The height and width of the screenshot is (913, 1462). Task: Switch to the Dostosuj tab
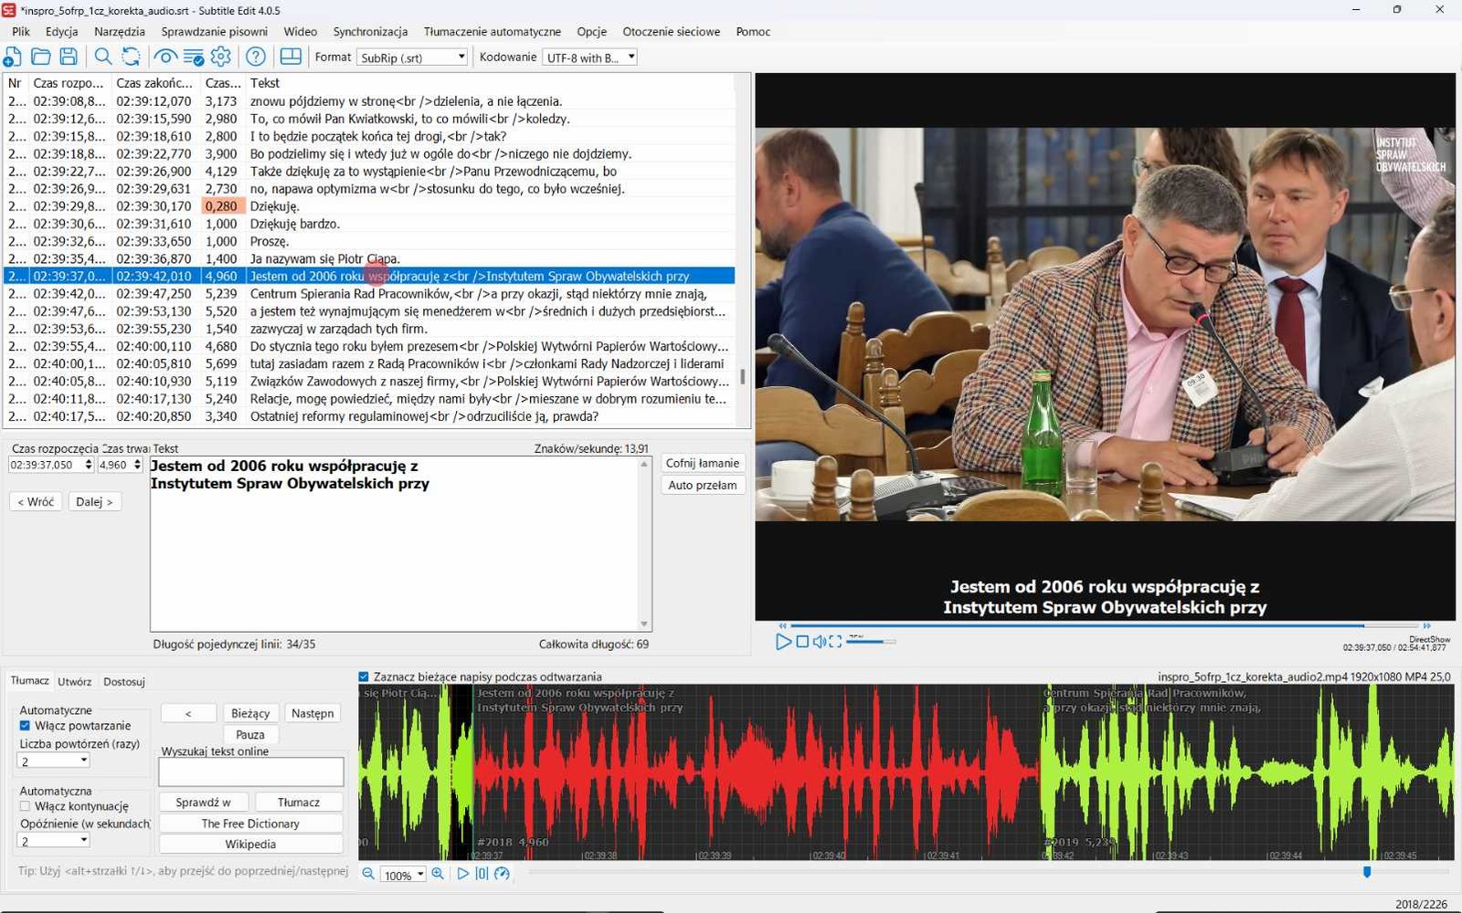click(124, 682)
